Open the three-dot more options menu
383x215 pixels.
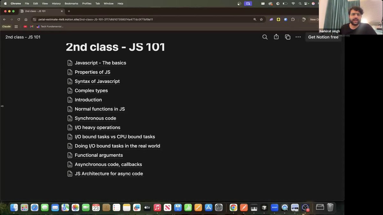[298, 37]
